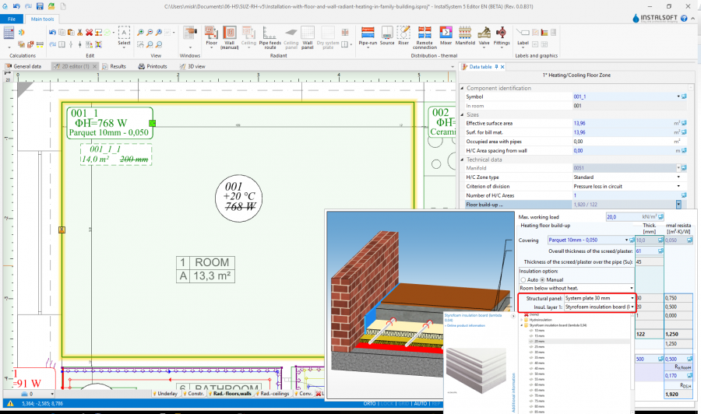Select the Auto insulation option
This screenshot has width=701, height=414.
pos(523,279)
